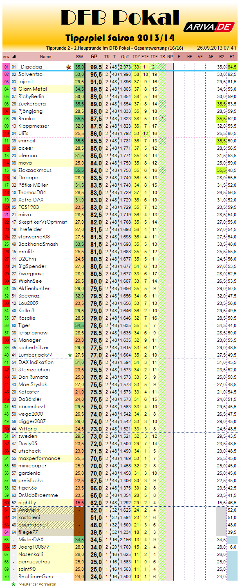
Task: Click player name börsenfurz1
Action: click(x=32, y=407)
